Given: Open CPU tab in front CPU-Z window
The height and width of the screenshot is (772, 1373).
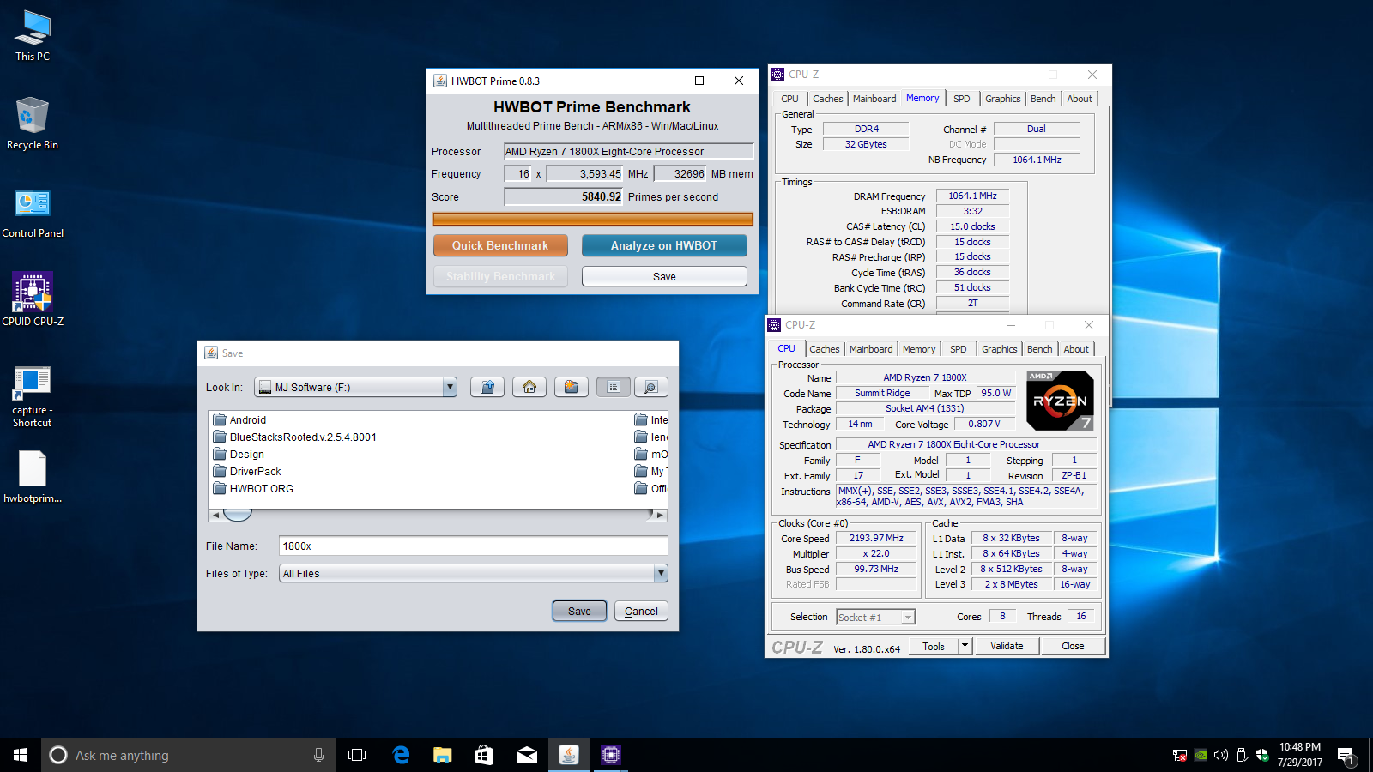Looking at the screenshot, I should click(786, 348).
